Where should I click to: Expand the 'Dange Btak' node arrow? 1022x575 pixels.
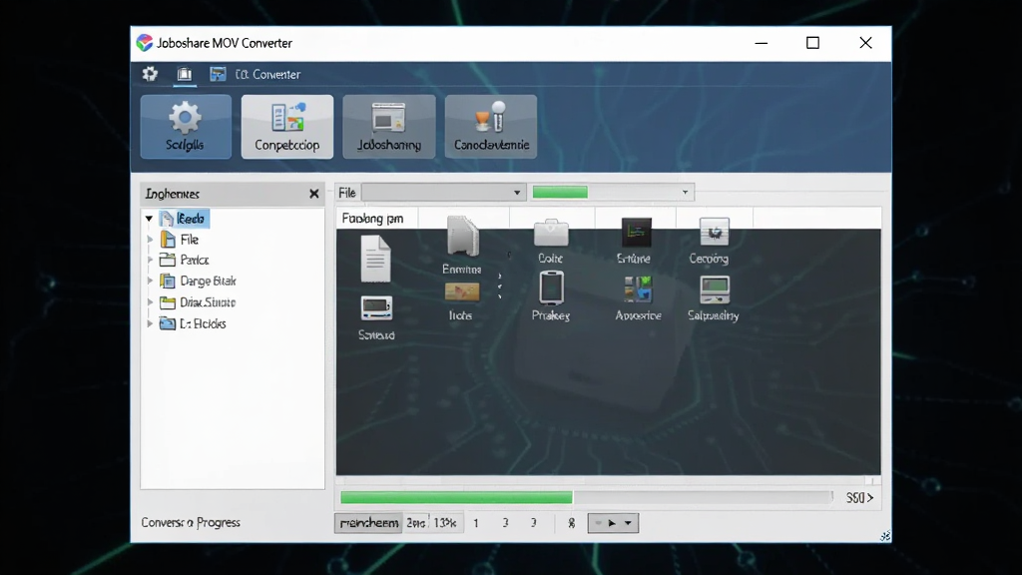tap(150, 281)
